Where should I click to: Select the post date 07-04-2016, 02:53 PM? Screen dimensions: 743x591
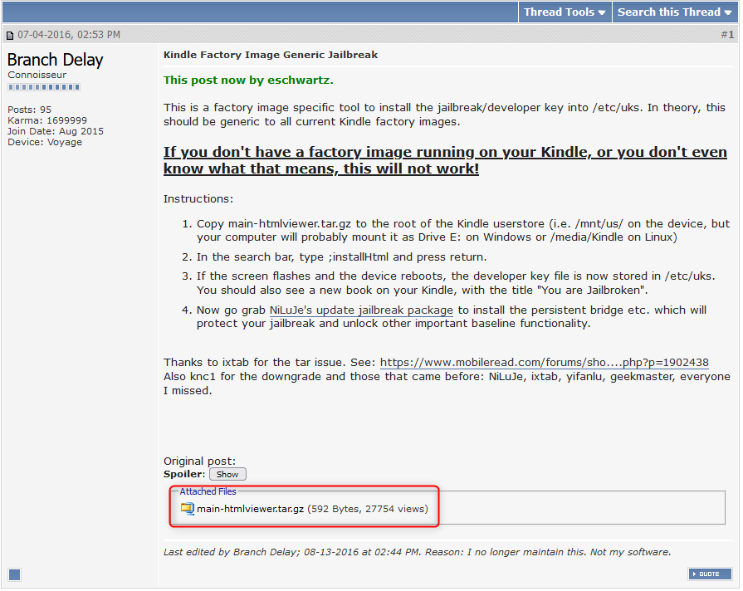(69, 35)
